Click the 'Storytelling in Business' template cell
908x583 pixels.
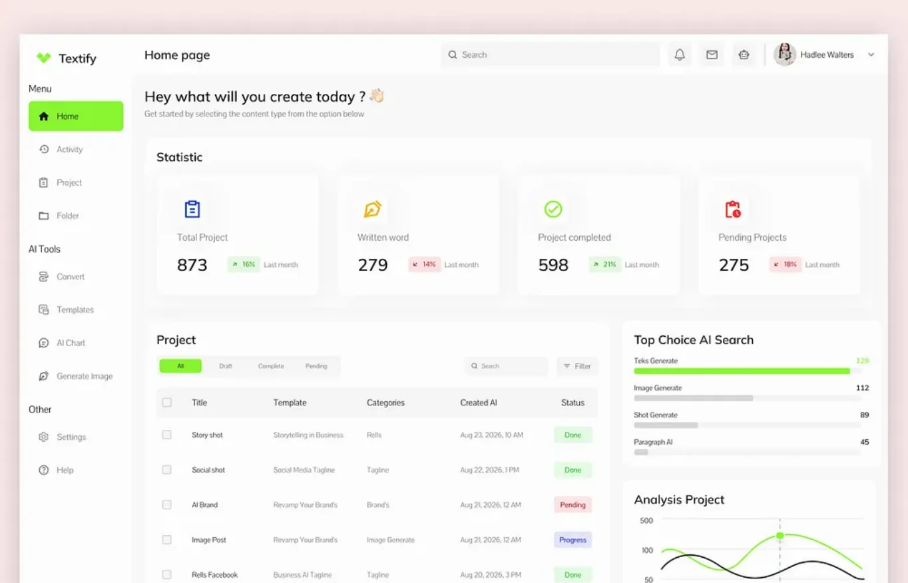click(308, 435)
